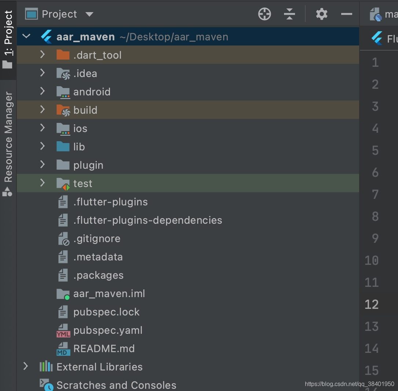Expand the android folder
Image resolution: width=398 pixels, height=391 pixels.
(43, 91)
